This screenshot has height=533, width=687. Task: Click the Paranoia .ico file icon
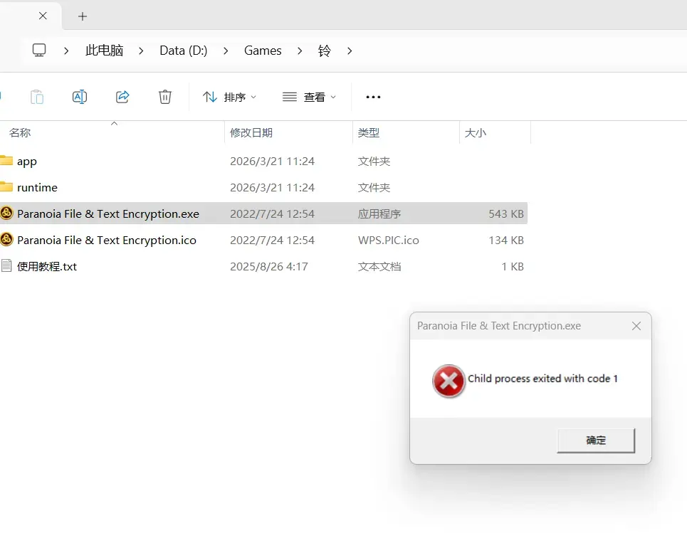click(6, 240)
